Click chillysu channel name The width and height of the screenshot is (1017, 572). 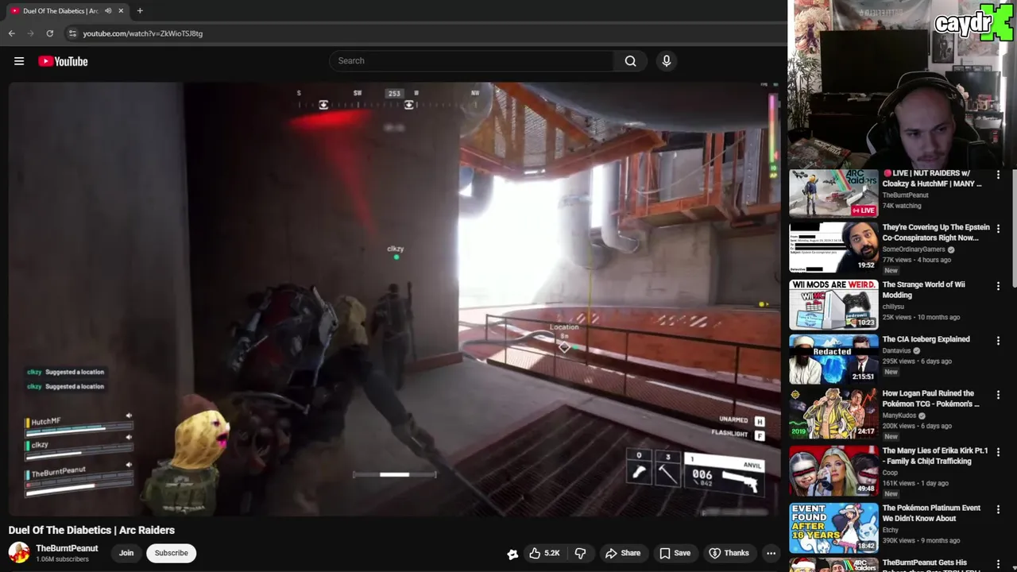coord(893,306)
